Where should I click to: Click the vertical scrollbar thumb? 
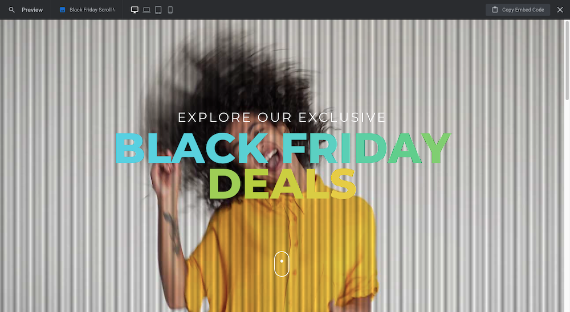pyautogui.click(x=567, y=60)
